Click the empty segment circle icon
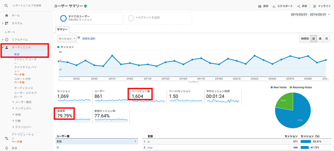Image resolution: width=334 pixels, height=151 pixels. (x=131, y=18)
